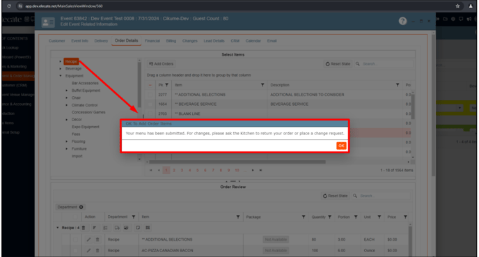Select Bar Accessories in the tree
Image resolution: width=479 pixels, height=257 pixels.
point(85,83)
